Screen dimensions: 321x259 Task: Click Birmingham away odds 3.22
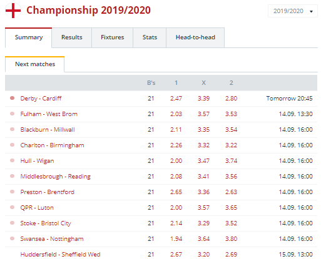[x=231, y=145]
